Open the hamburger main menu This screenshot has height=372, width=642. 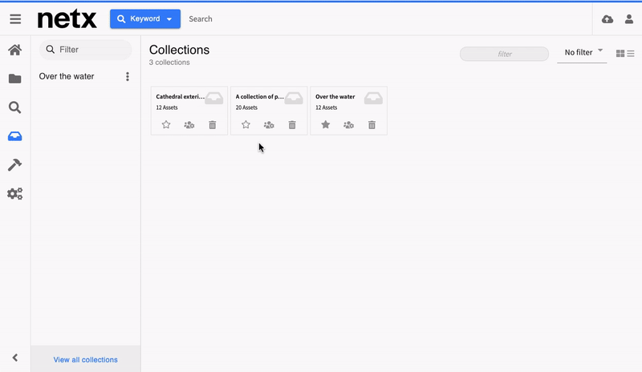[15, 19]
